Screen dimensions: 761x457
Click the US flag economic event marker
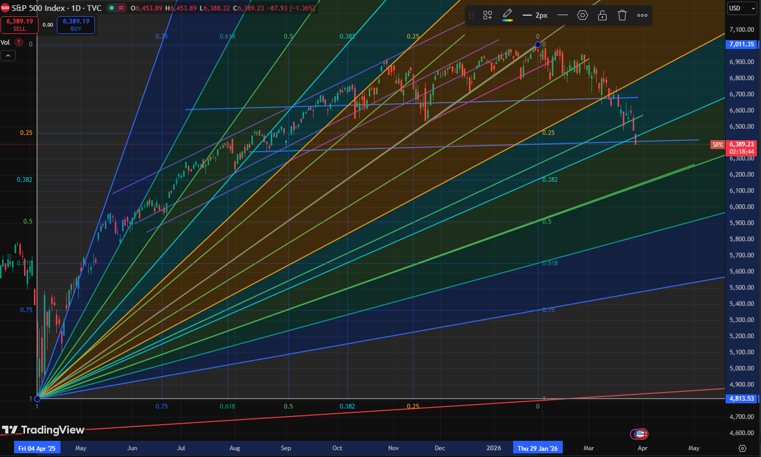pyautogui.click(x=641, y=434)
